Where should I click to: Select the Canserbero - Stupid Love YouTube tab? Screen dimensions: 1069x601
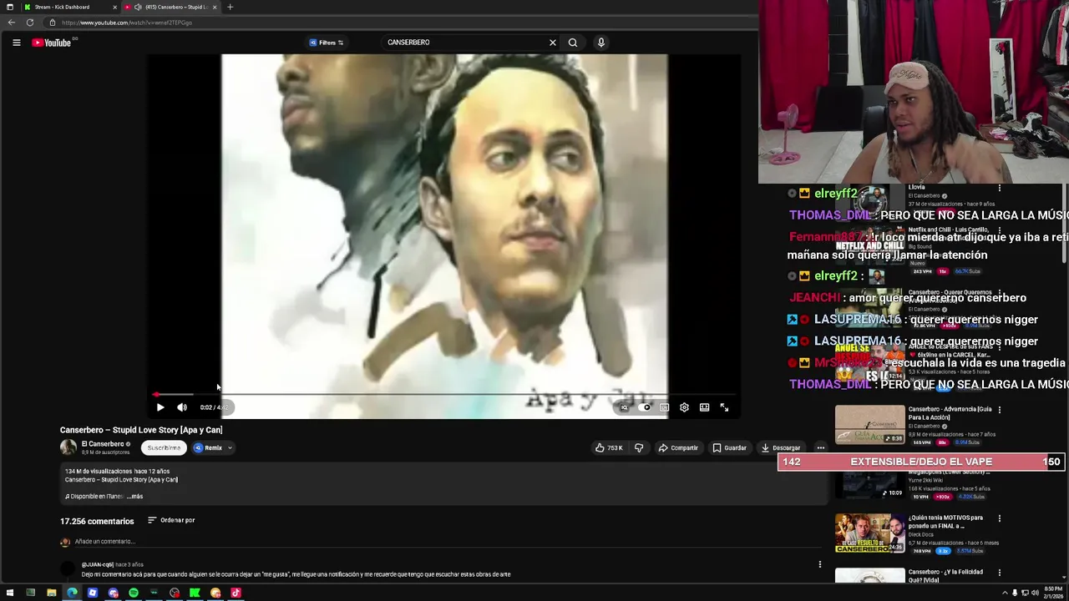[170, 7]
